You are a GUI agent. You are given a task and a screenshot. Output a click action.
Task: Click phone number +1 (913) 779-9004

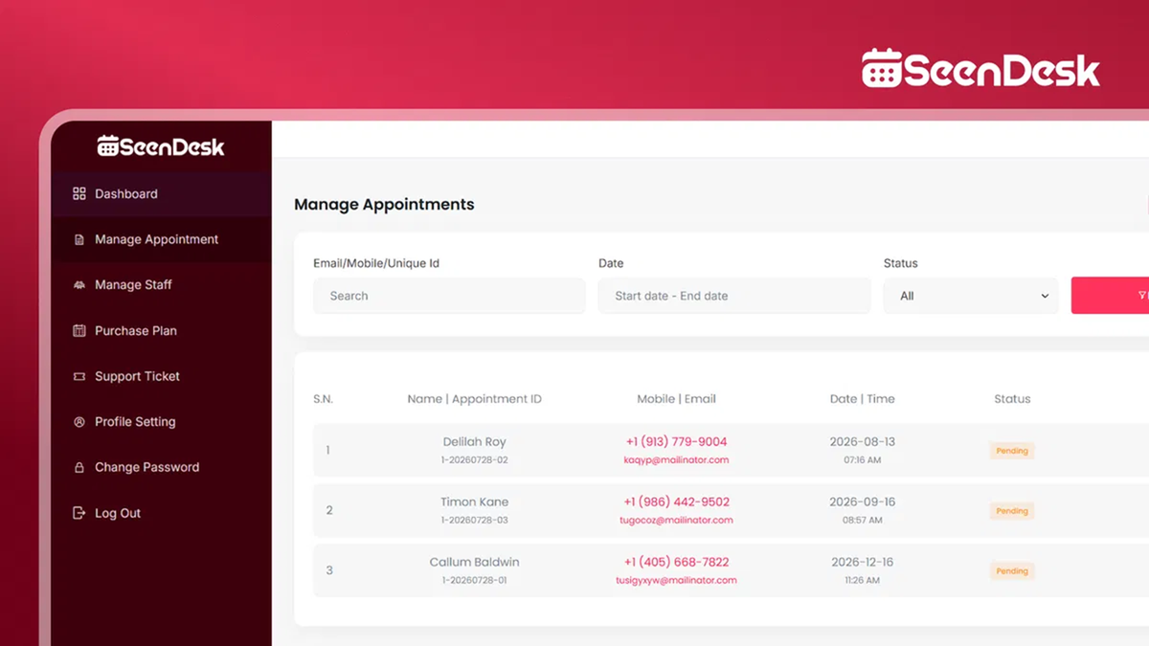click(x=676, y=442)
